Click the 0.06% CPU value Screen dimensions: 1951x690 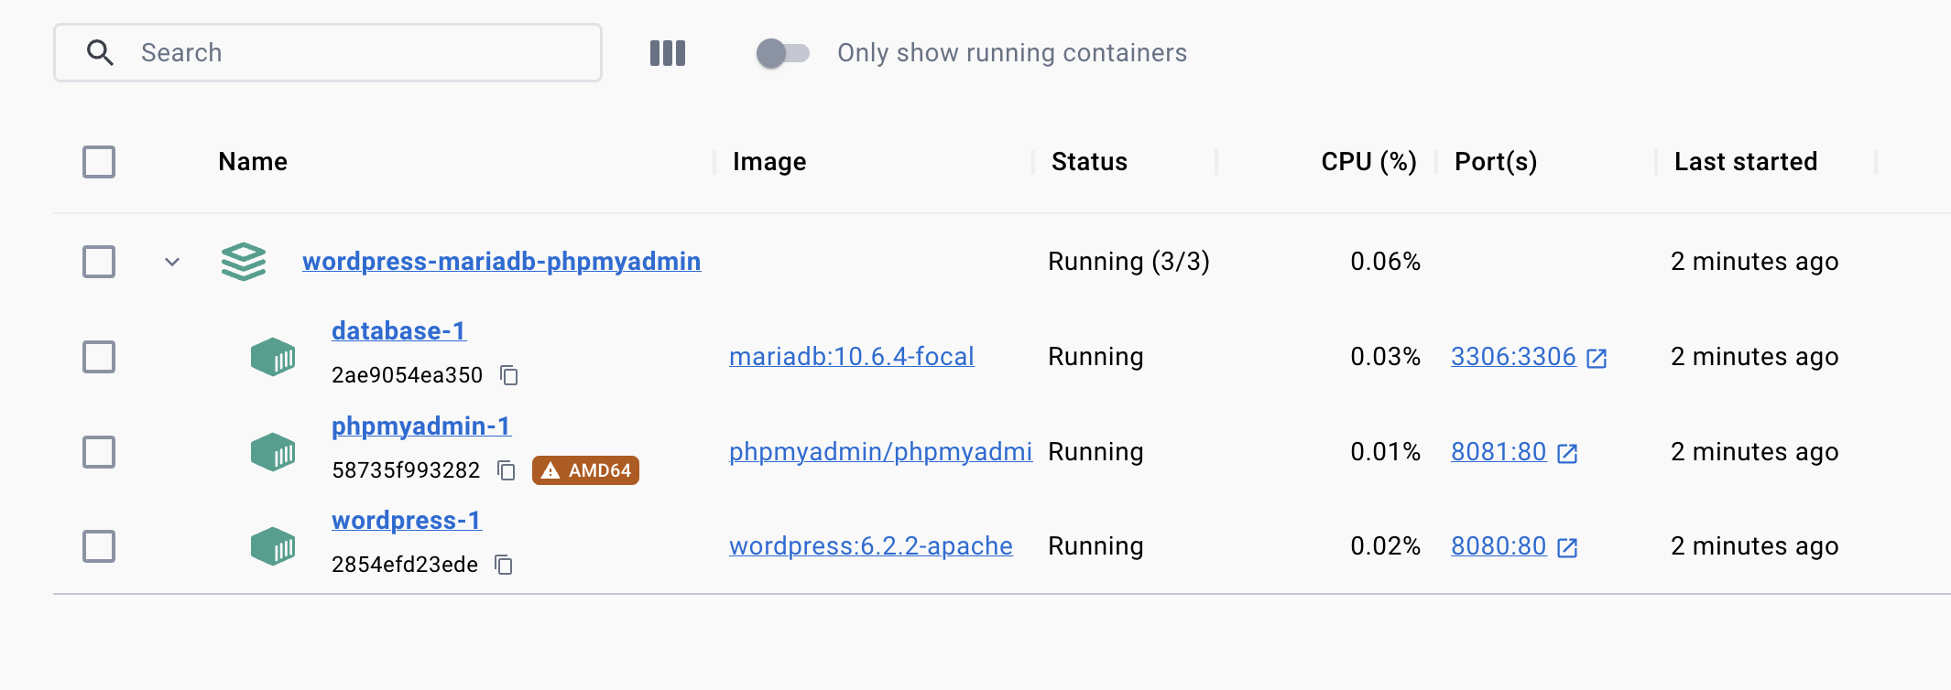pyautogui.click(x=1385, y=262)
